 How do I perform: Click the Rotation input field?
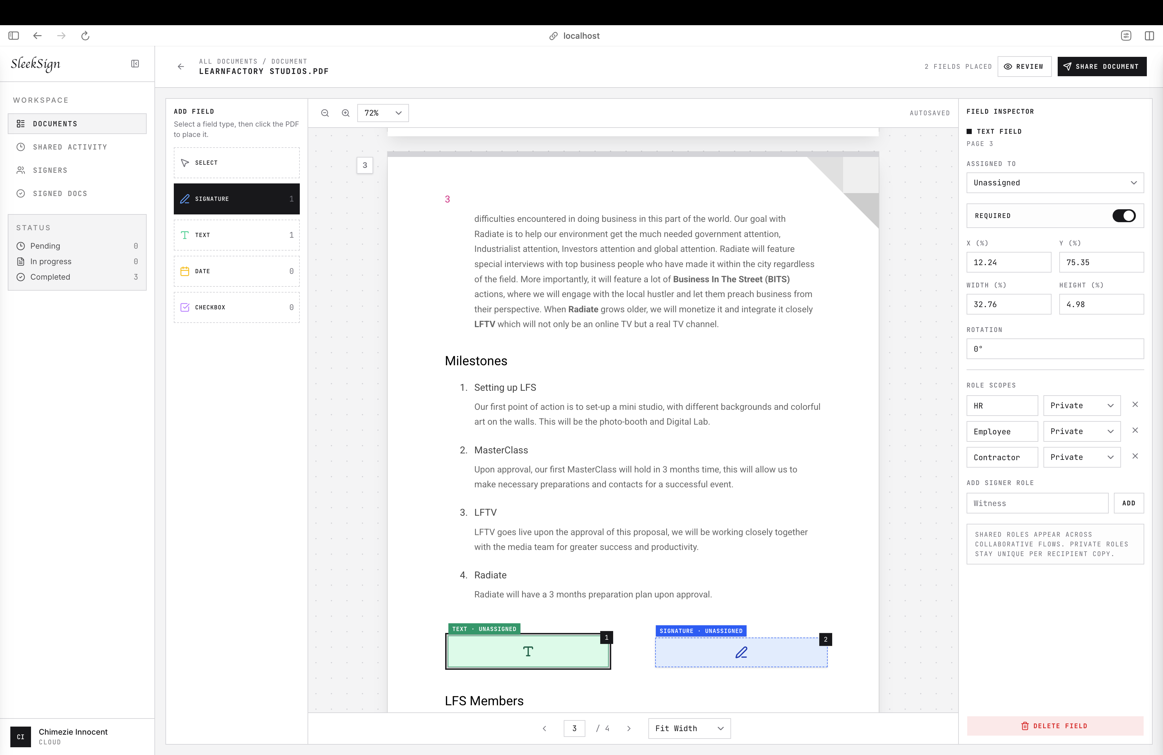(x=1055, y=349)
